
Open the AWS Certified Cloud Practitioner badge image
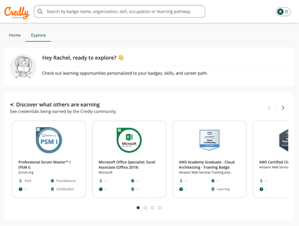(x=283, y=140)
